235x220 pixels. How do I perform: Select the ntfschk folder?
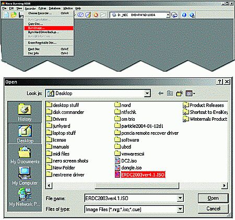pos(125,112)
